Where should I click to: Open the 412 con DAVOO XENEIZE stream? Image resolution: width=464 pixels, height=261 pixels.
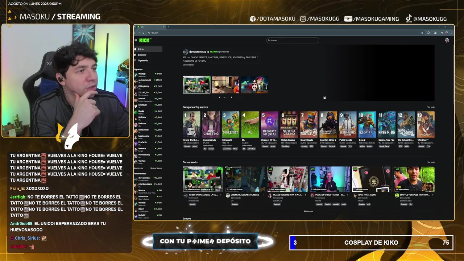[x=203, y=179]
